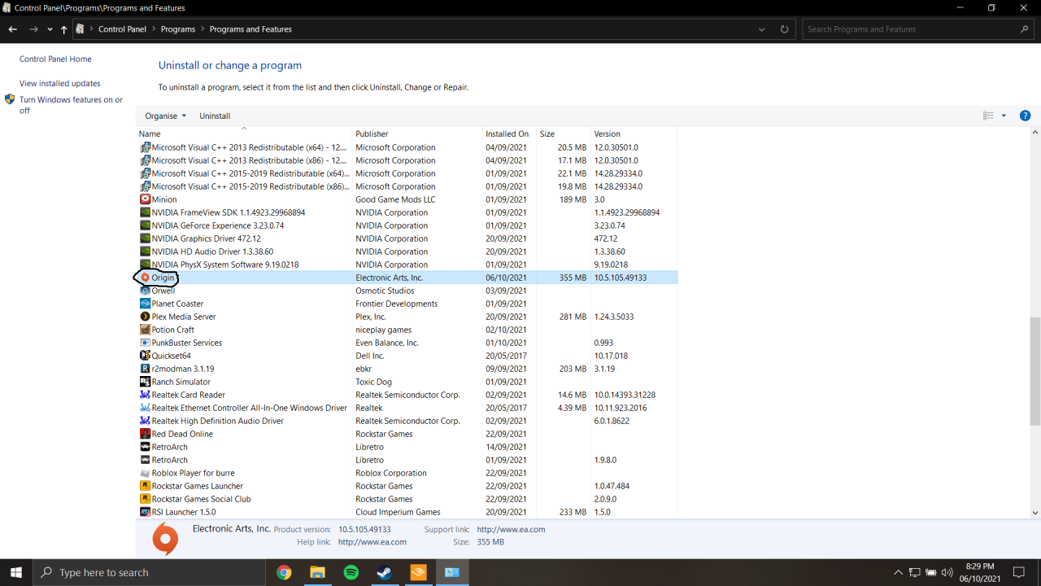Click the Ranch Simulator icon
Image resolution: width=1041 pixels, height=586 pixels.
click(x=145, y=382)
